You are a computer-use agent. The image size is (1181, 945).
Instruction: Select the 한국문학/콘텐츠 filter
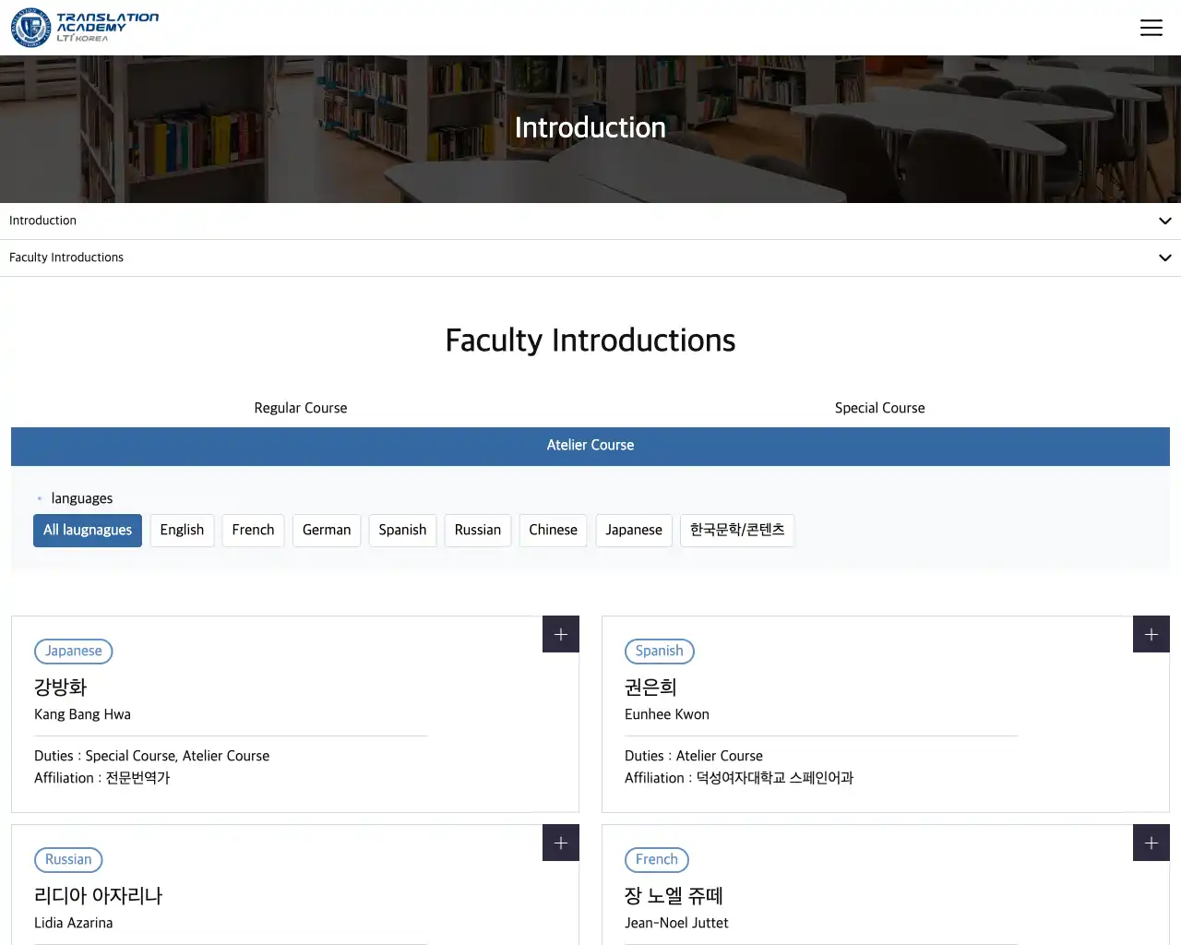point(737,530)
